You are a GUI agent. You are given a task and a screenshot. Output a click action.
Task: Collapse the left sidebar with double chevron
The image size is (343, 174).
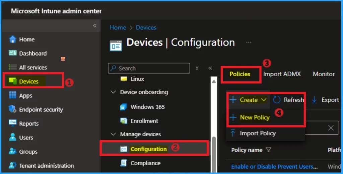coord(95,25)
